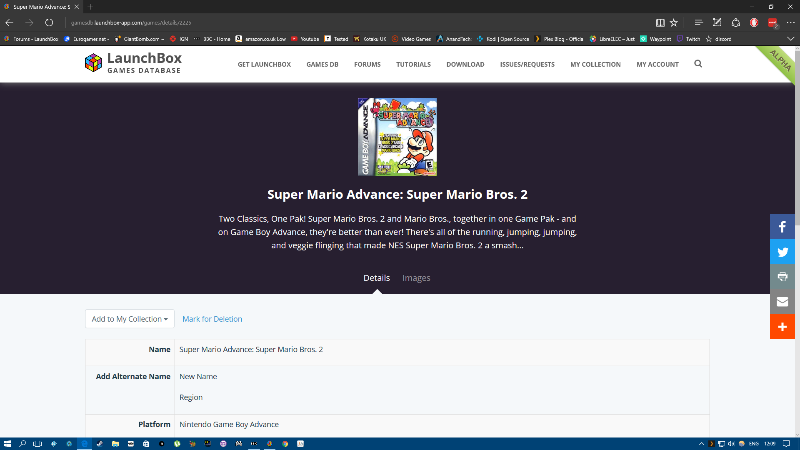Click the Refresh page icon
This screenshot has height=450, width=800.
(49, 22)
